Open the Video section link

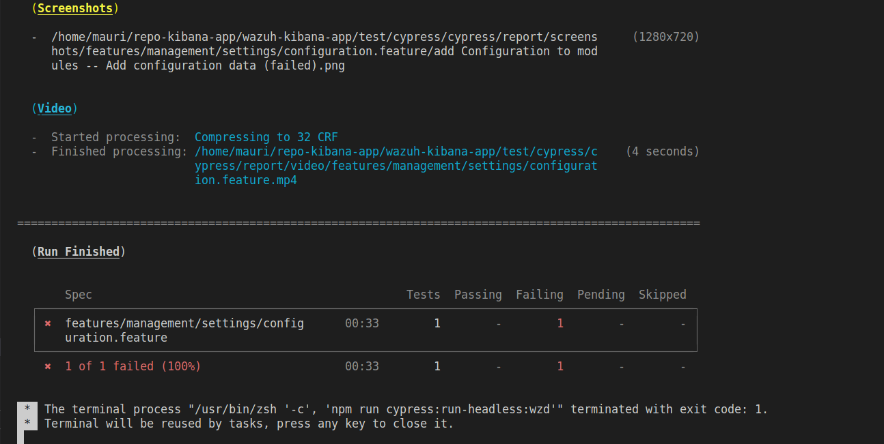55,108
